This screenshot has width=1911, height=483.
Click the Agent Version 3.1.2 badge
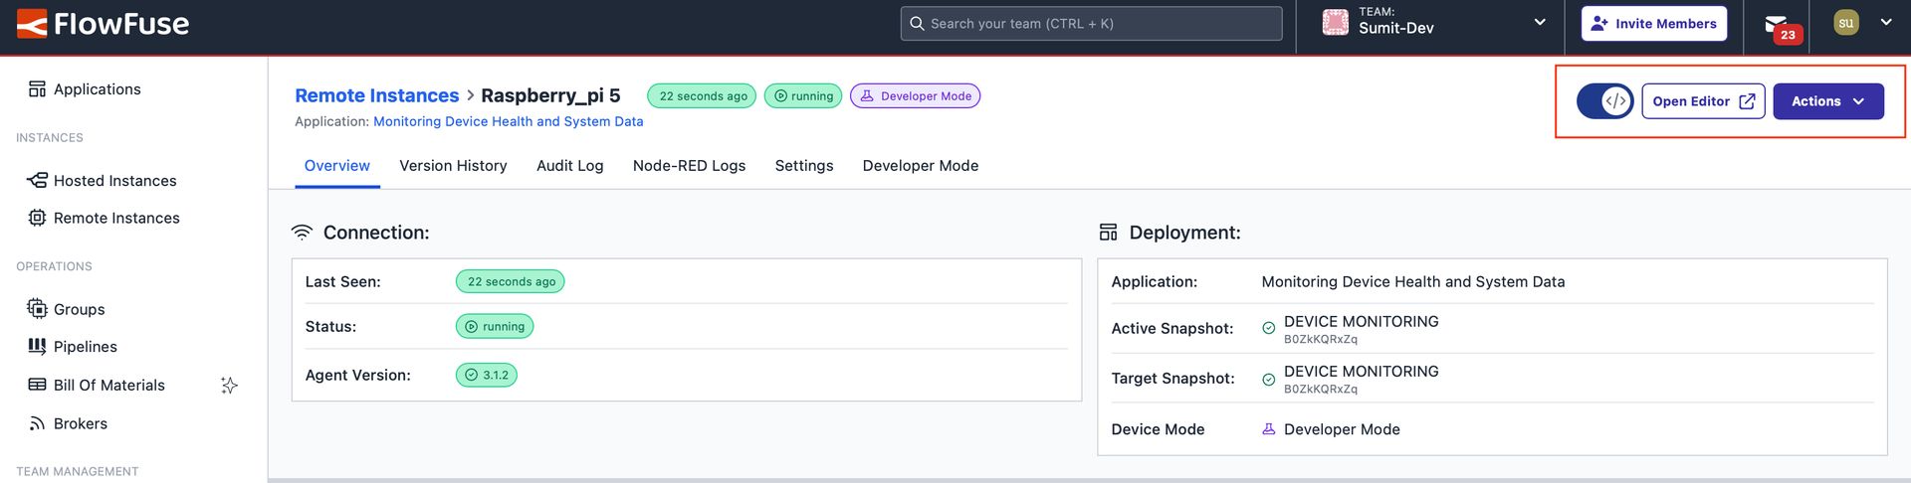486,375
